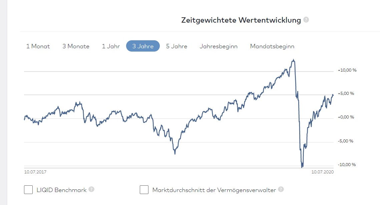The height and width of the screenshot is (205, 380).
Task: Click Marktdurchschnitt der Vermögensverwalter label text
Action: pos(214,190)
